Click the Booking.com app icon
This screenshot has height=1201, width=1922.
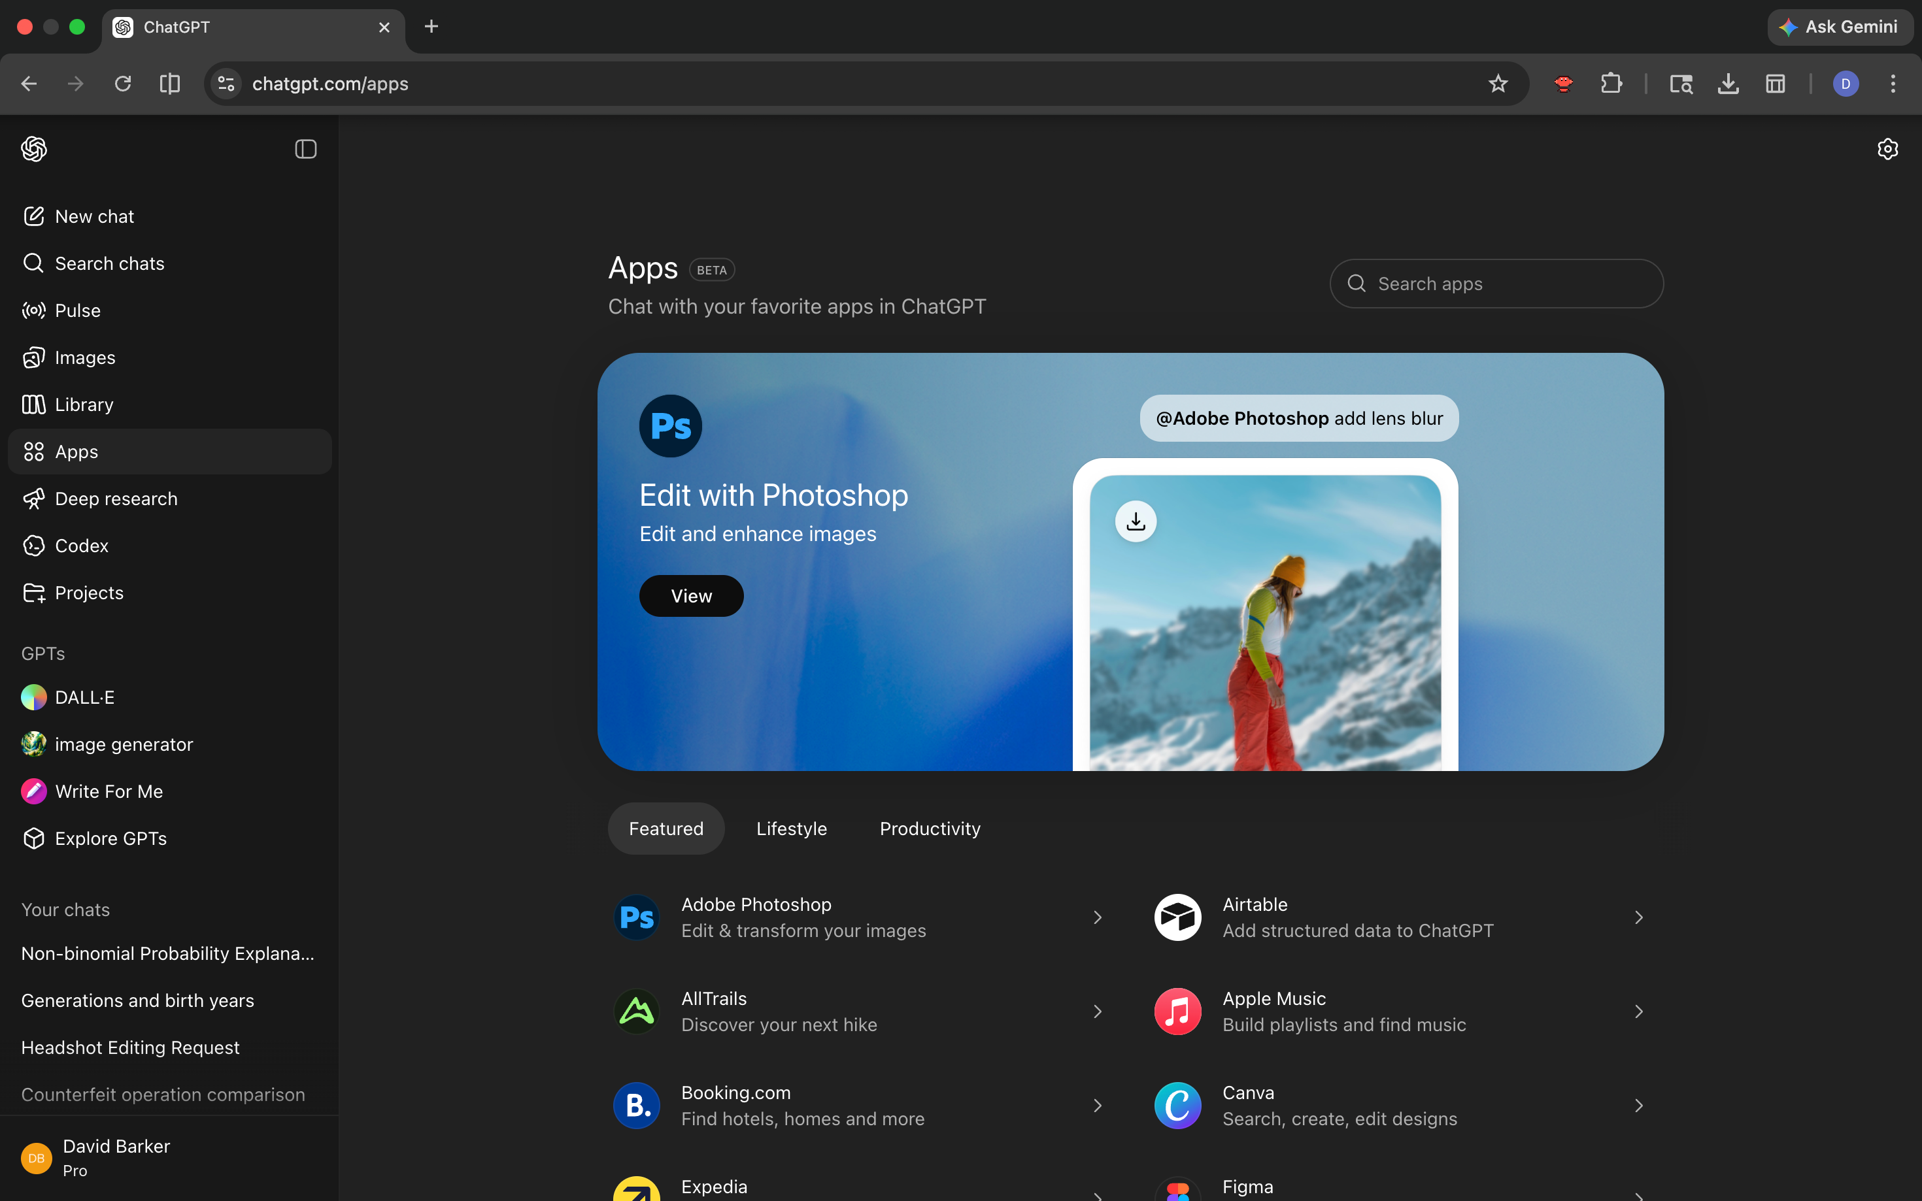coord(637,1106)
